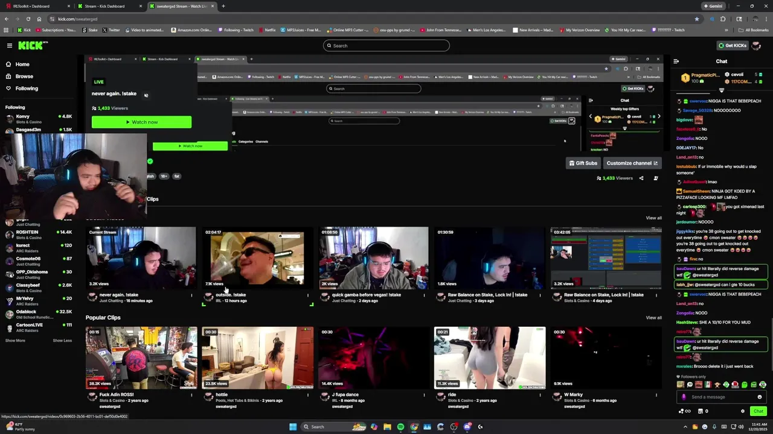773x434 pixels.
Task: Click the green Watch now button
Action: [x=141, y=122]
